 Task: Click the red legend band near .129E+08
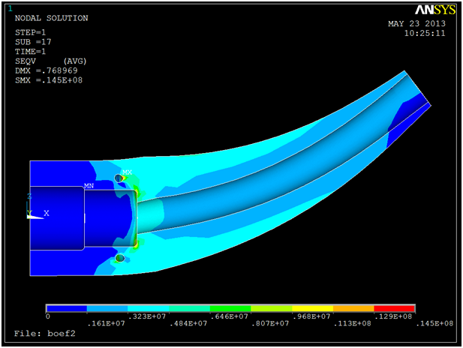coord(394,308)
